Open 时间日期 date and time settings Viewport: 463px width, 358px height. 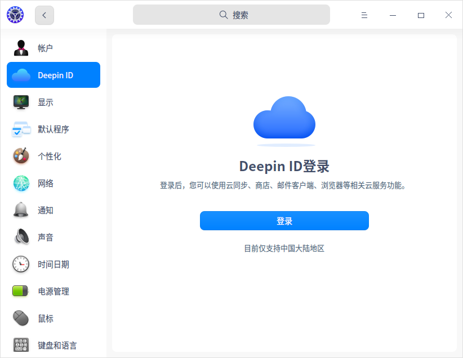[x=54, y=265]
